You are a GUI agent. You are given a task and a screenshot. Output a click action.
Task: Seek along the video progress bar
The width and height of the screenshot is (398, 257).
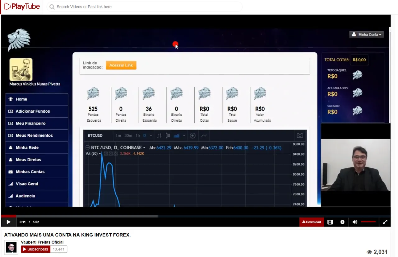(196, 216)
